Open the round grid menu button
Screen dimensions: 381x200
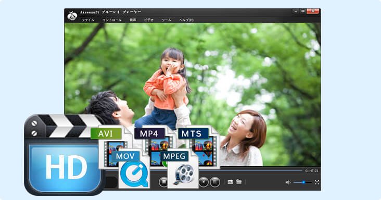215,182
